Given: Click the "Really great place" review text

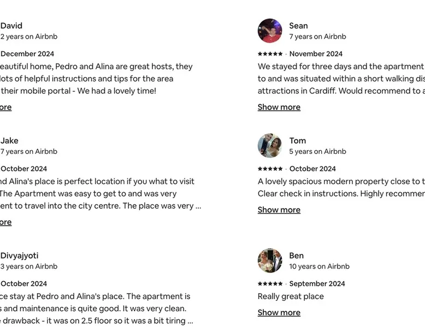Looking at the screenshot, I should coord(291,296).
